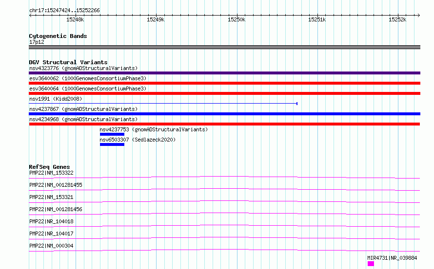Viewport: 434px width, 269px height.
Task: Click the blue nsv4237867 variant bar
Action: click(x=224, y=114)
